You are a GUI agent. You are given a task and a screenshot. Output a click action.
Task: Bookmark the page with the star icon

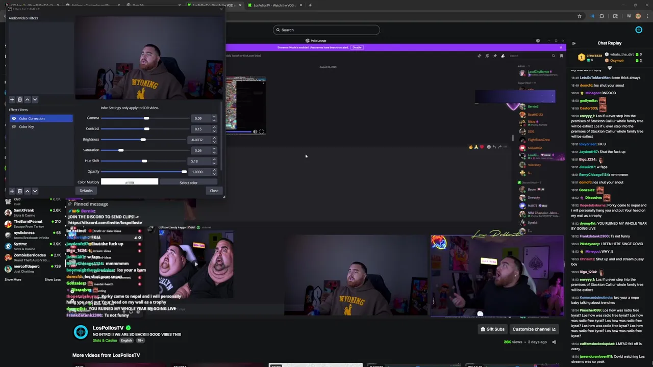(x=580, y=16)
